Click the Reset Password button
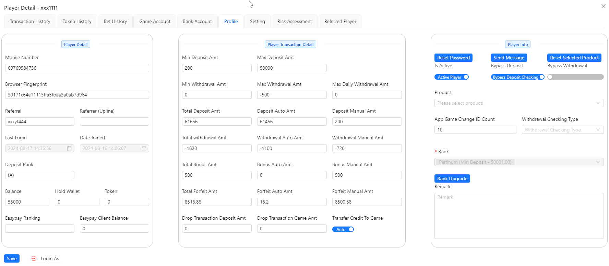 point(453,58)
